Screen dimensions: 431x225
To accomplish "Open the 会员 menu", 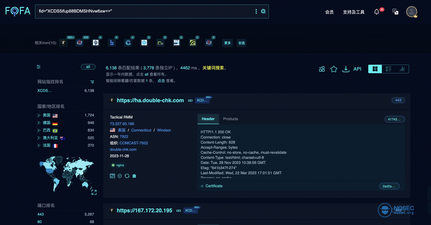I will 329,12.
